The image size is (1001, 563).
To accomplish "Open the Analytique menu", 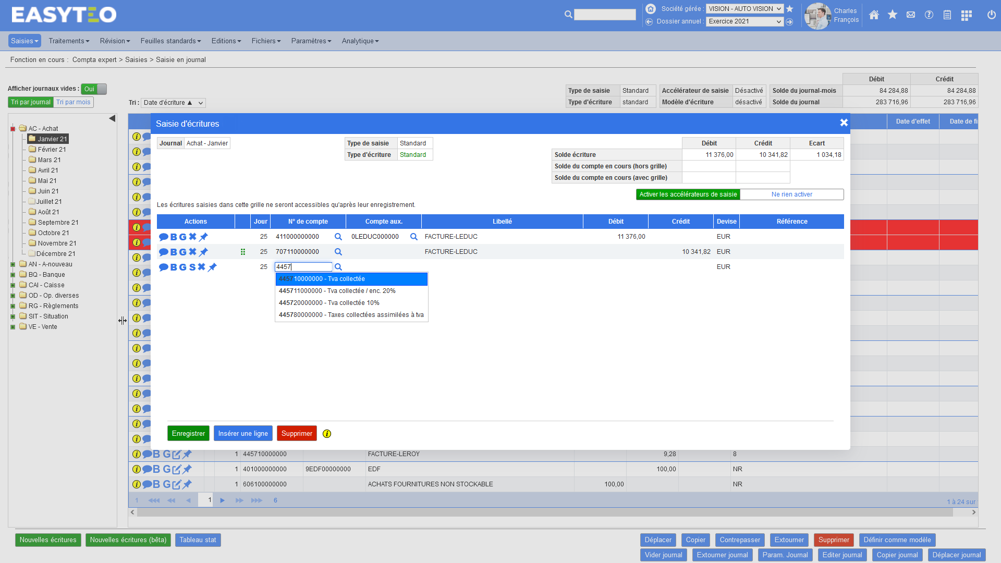I will coord(360,41).
